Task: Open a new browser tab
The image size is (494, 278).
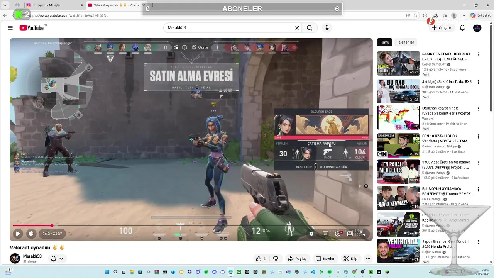Action: click(x=153, y=5)
